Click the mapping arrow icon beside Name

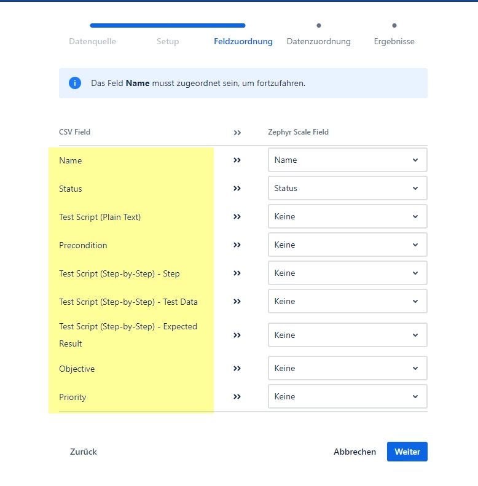coord(237,160)
